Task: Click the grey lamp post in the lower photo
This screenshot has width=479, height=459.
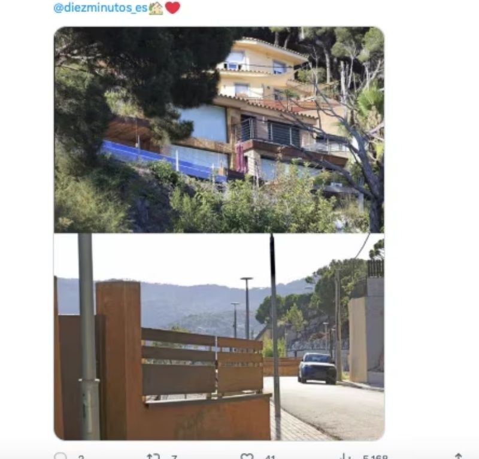Action: [x=89, y=336]
